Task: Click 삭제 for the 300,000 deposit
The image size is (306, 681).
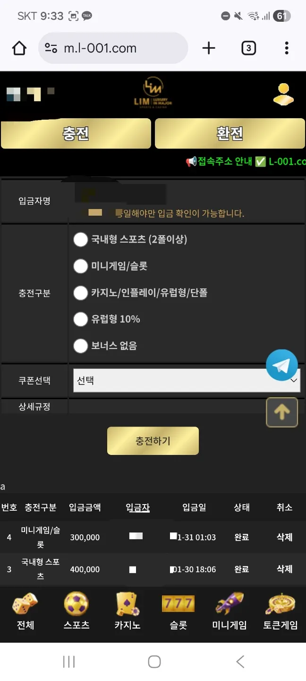Action: (284, 537)
